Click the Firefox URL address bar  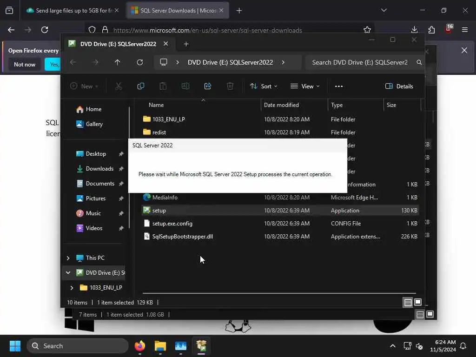pyautogui.click(x=207, y=30)
